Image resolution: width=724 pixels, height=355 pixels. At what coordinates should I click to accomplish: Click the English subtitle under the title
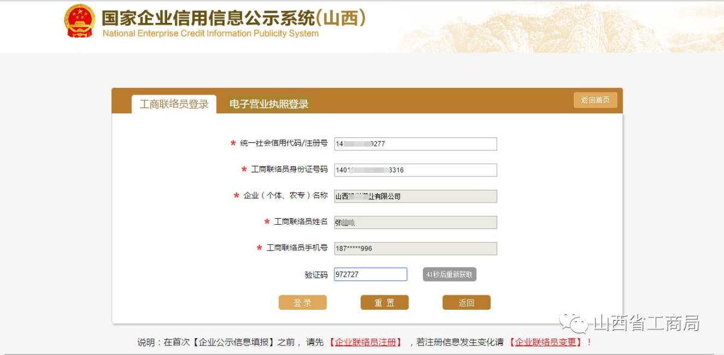pos(210,34)
